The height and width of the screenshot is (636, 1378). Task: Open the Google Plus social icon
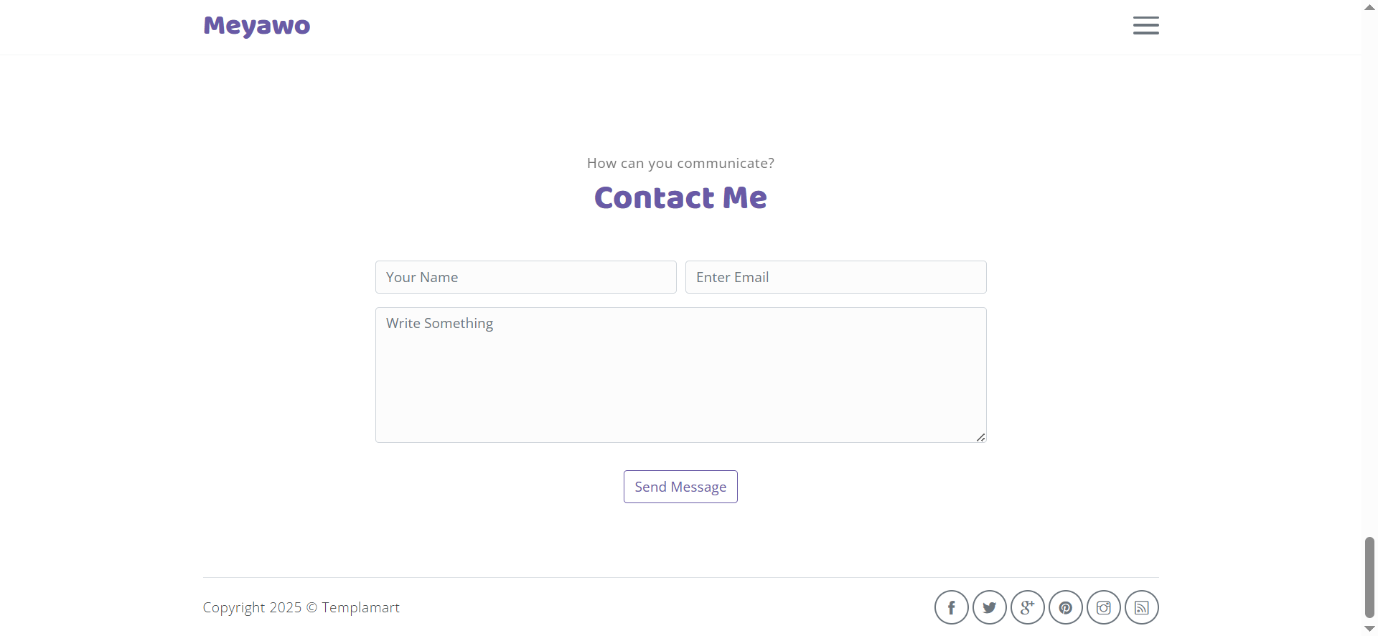pos(1027,608)
